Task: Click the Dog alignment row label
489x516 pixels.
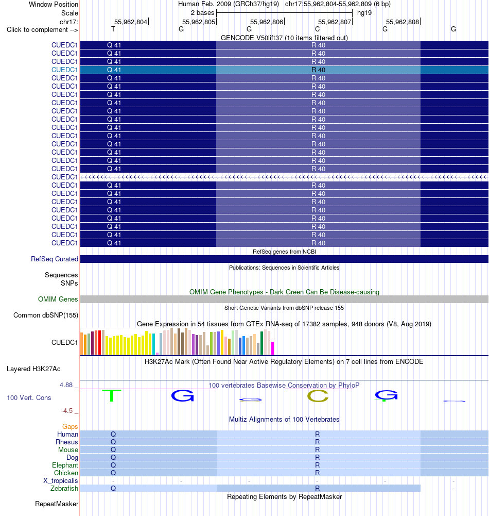Action: tap(72, 457)
